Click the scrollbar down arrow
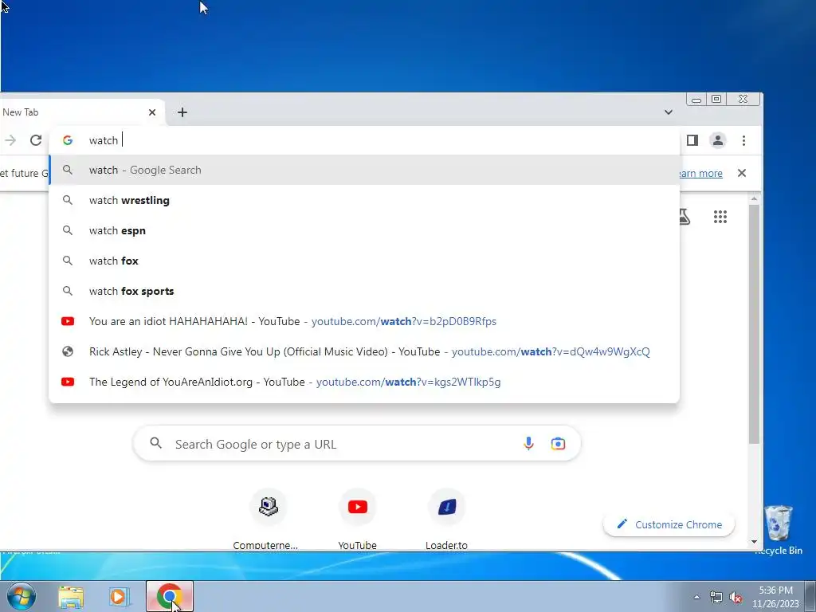This screenshot has height=612, width=816. click(x=754, y=542)
